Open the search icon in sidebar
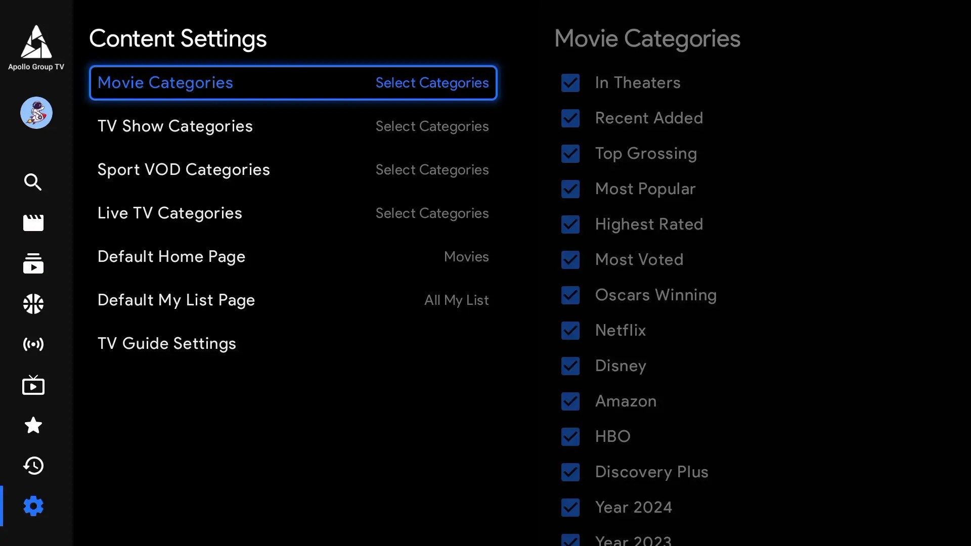 click(x=33, y=182)
